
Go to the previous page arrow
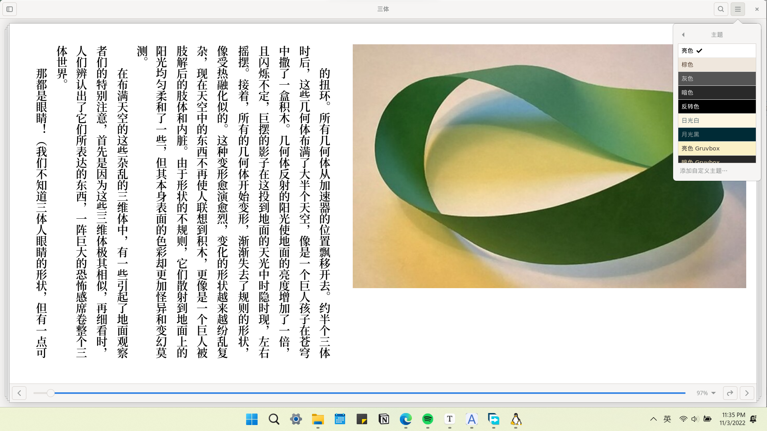pos(19,393)
